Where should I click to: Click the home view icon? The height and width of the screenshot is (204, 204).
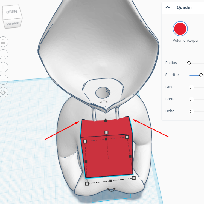[x=3, y=42]
